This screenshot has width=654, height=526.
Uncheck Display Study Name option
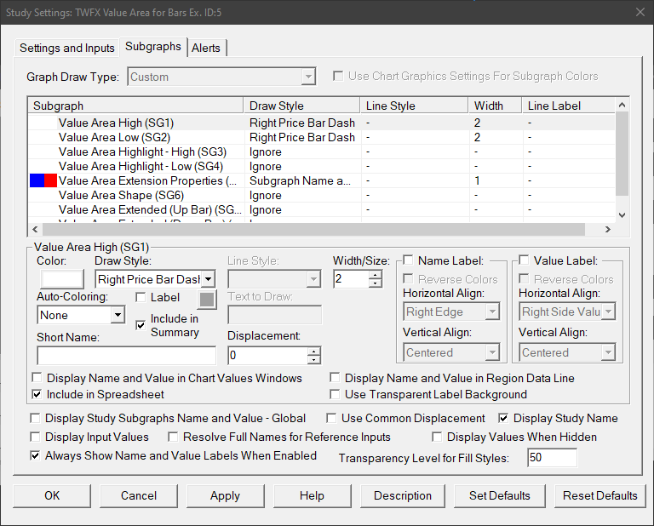point(504,418)
